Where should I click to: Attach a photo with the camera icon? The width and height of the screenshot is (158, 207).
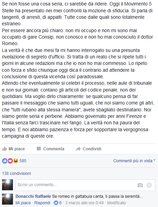[x=140, y=185]
